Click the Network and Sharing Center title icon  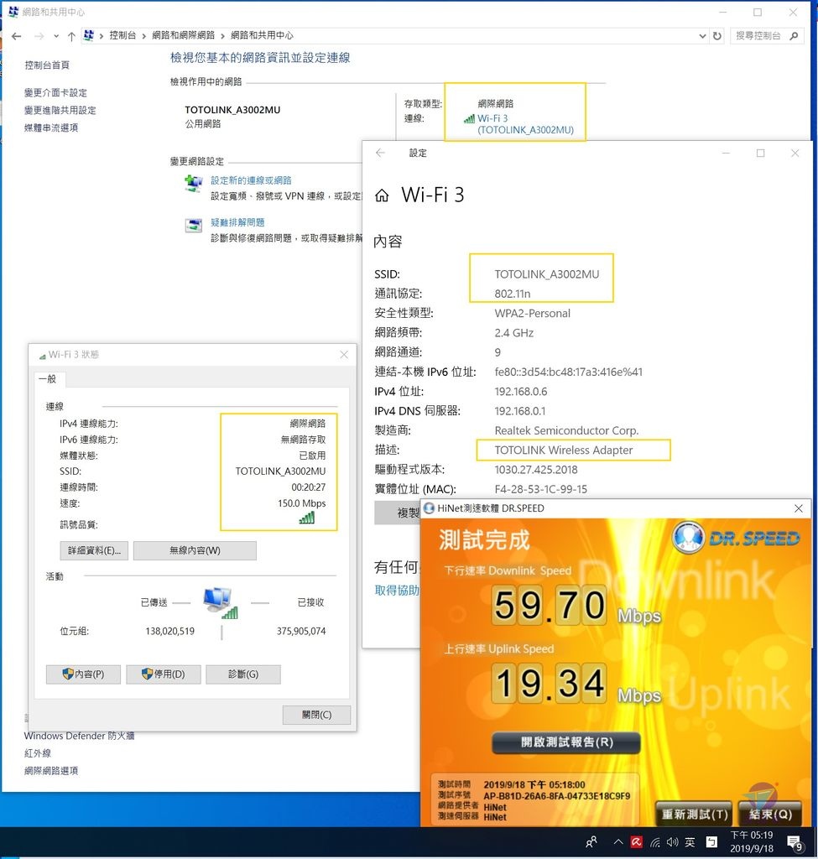pos(13,12)
